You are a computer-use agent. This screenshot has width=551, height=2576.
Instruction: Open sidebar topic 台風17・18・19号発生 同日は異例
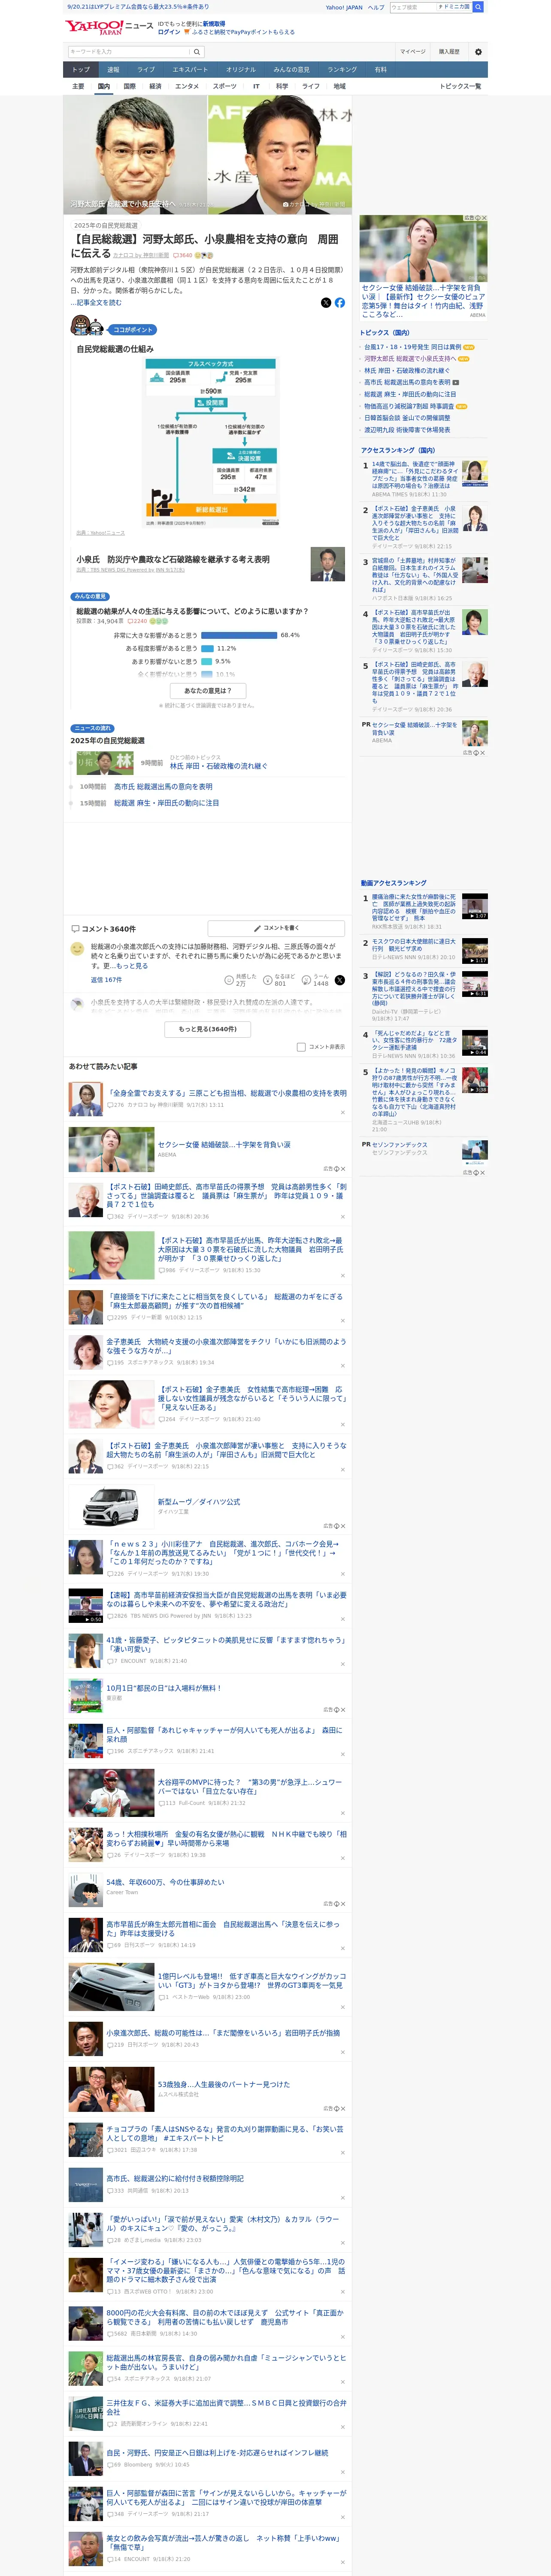(413, 347)
